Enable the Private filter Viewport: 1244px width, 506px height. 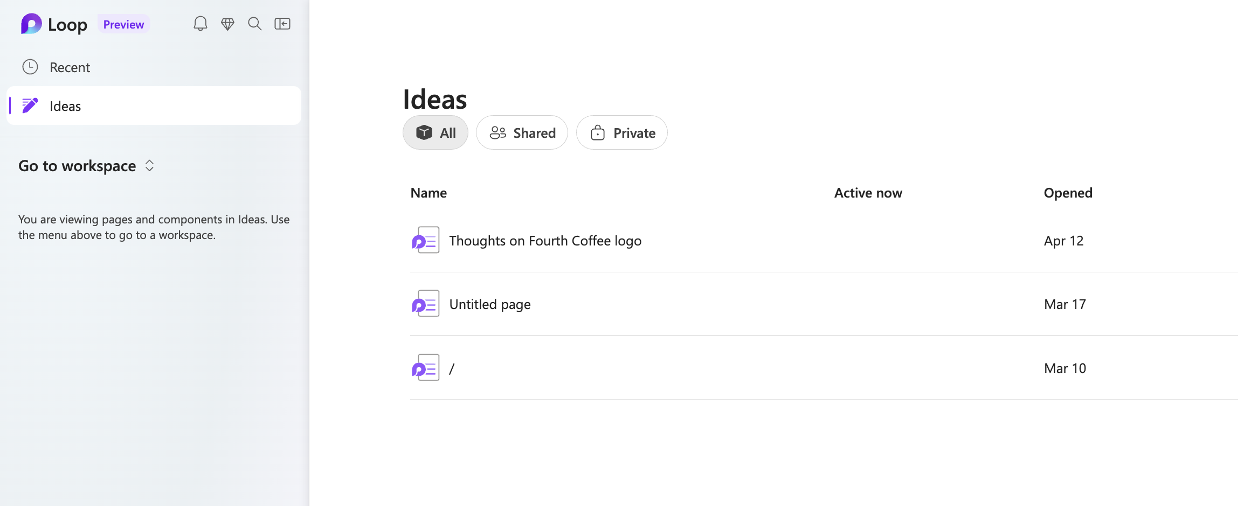[x=621, y=132]
